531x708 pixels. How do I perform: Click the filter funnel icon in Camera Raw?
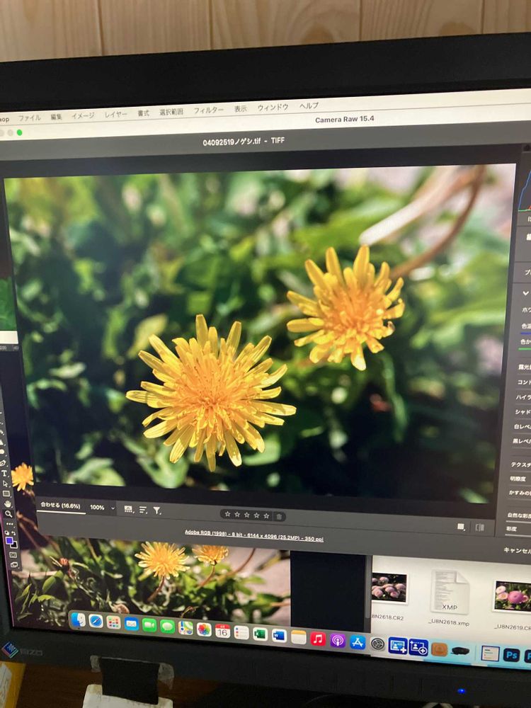tap(157, 510)
